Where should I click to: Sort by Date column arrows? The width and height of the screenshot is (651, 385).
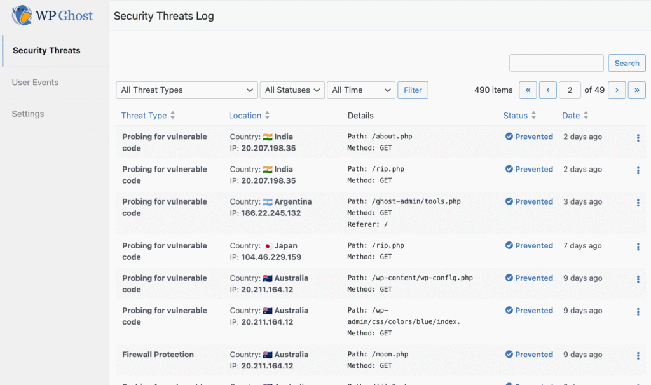[x=586, y=116]
